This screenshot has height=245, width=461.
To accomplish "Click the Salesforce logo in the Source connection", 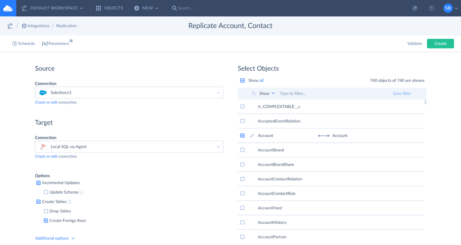I will [x=43, y=92].
